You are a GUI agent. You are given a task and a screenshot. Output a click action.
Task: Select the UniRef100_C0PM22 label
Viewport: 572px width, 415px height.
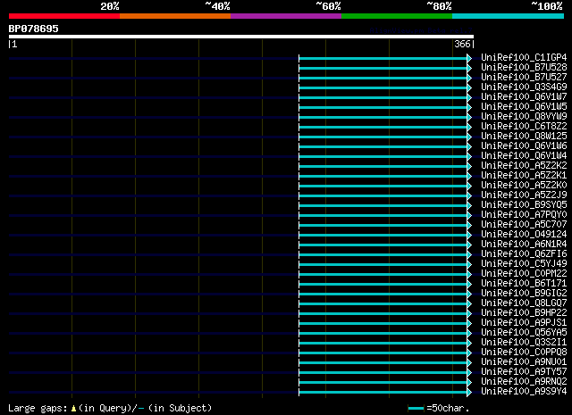(x=524, y=274)
